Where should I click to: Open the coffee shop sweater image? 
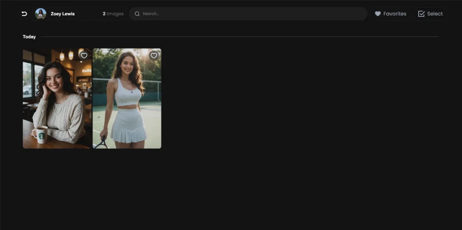(x=57, y=99)
